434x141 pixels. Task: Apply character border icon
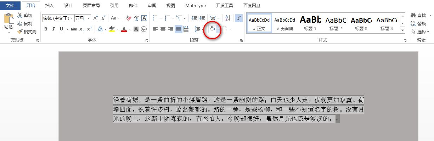[x=144, y=18]
